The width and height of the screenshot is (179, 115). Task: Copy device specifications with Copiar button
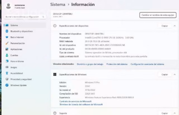[x=165, y=26]
